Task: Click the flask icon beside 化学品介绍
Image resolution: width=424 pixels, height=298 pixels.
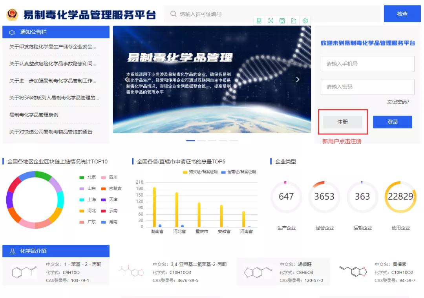Action: click(x=12, y=251)
